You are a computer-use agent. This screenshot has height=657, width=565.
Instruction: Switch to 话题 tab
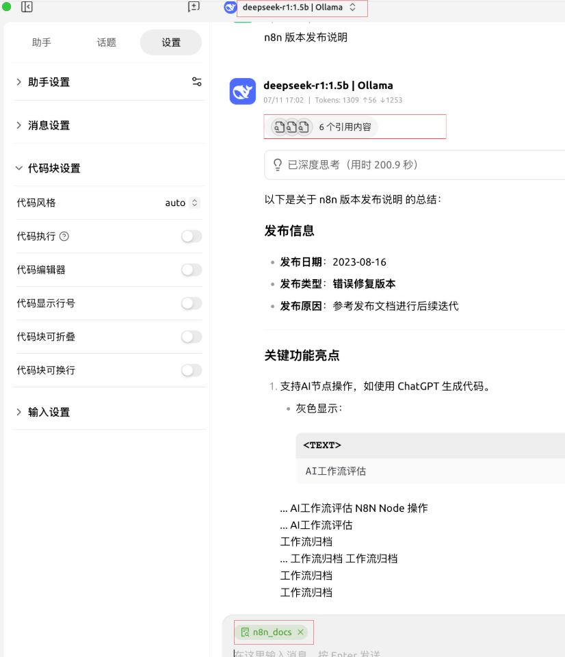click(x=107, y=42)
